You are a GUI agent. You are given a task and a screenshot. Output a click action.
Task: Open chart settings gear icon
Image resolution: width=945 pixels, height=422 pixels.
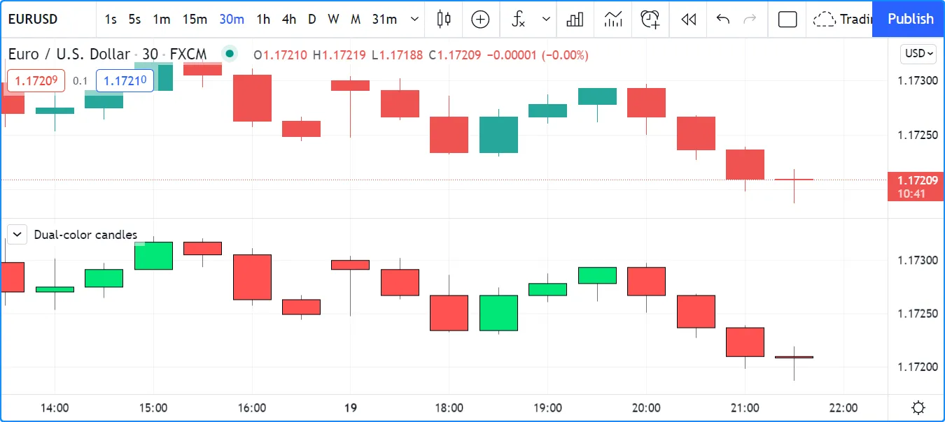click(918, 407)
